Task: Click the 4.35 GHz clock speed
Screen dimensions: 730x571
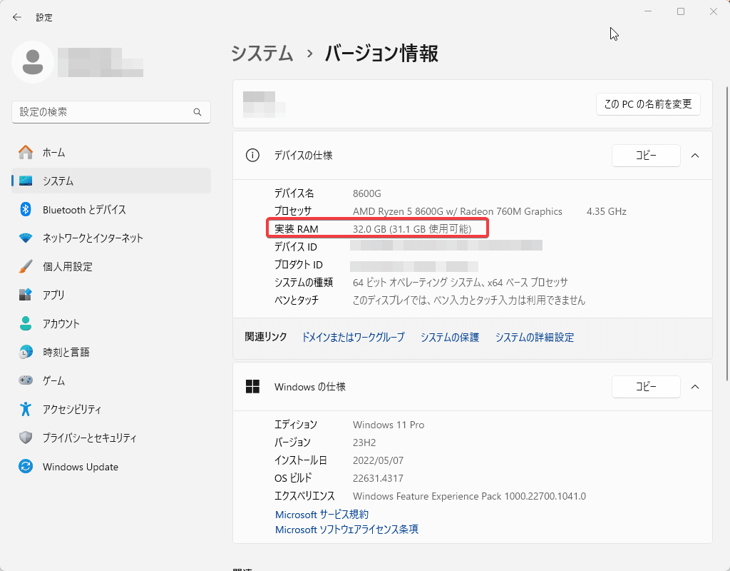Action: coord(606,211)
